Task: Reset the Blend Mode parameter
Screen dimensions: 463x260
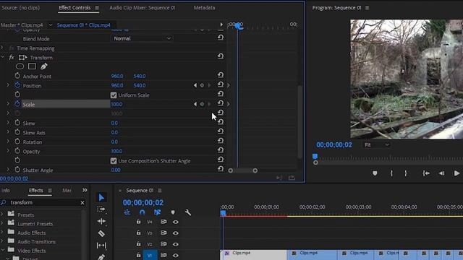Action: pyautogui.click(x=220, y=38)
